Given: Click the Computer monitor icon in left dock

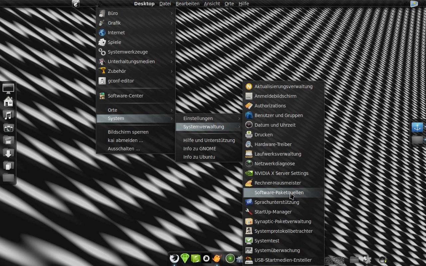Looking at the screenshot, I should pyautogui.click(x=8, y=88).
